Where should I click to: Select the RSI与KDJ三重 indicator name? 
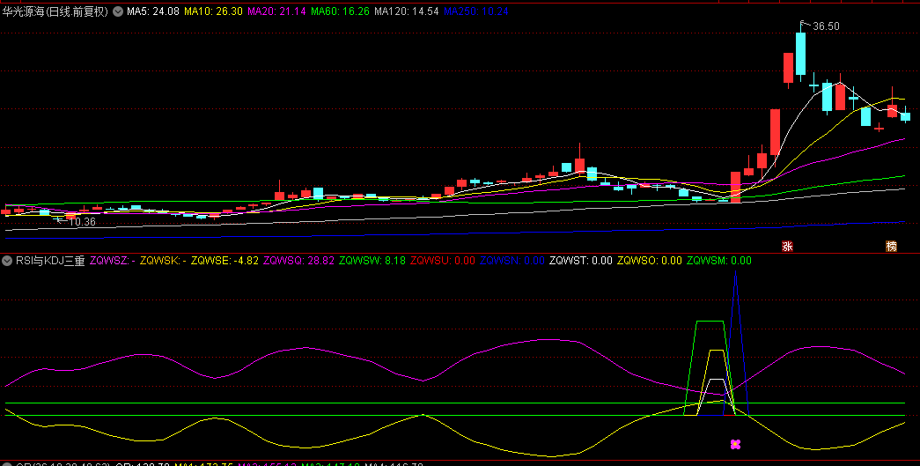(x=49, y=261)
